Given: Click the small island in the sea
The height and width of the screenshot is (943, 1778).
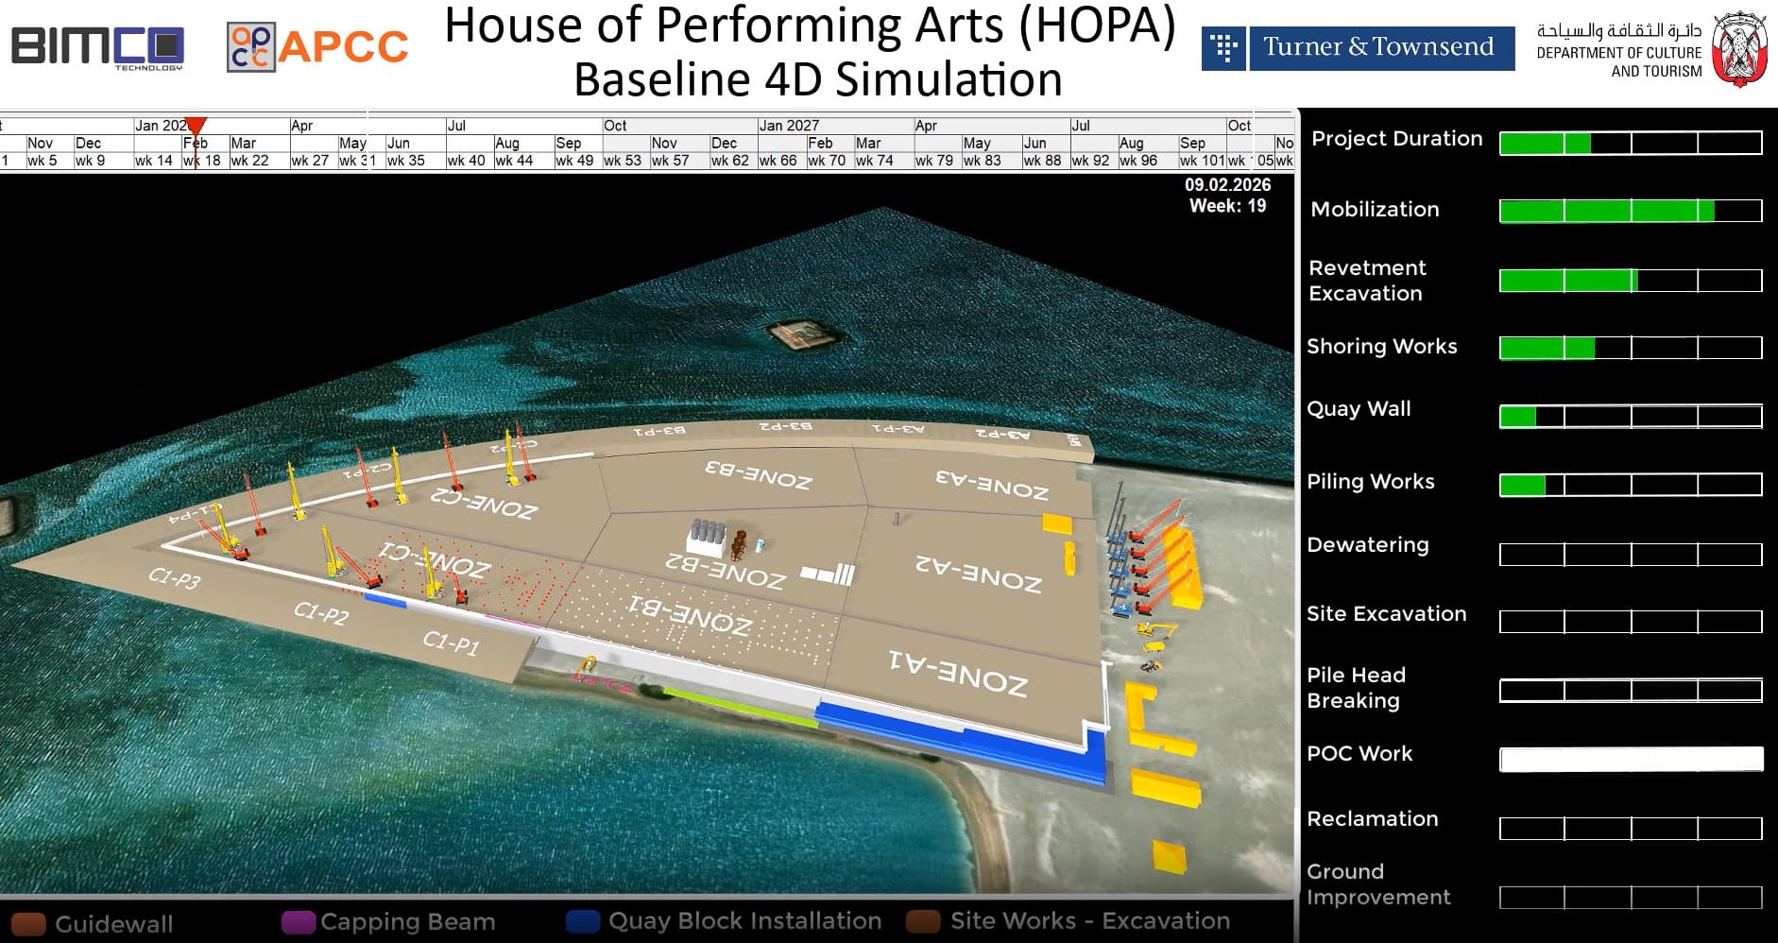Looking at the screenshot, I should coord(803,334).
